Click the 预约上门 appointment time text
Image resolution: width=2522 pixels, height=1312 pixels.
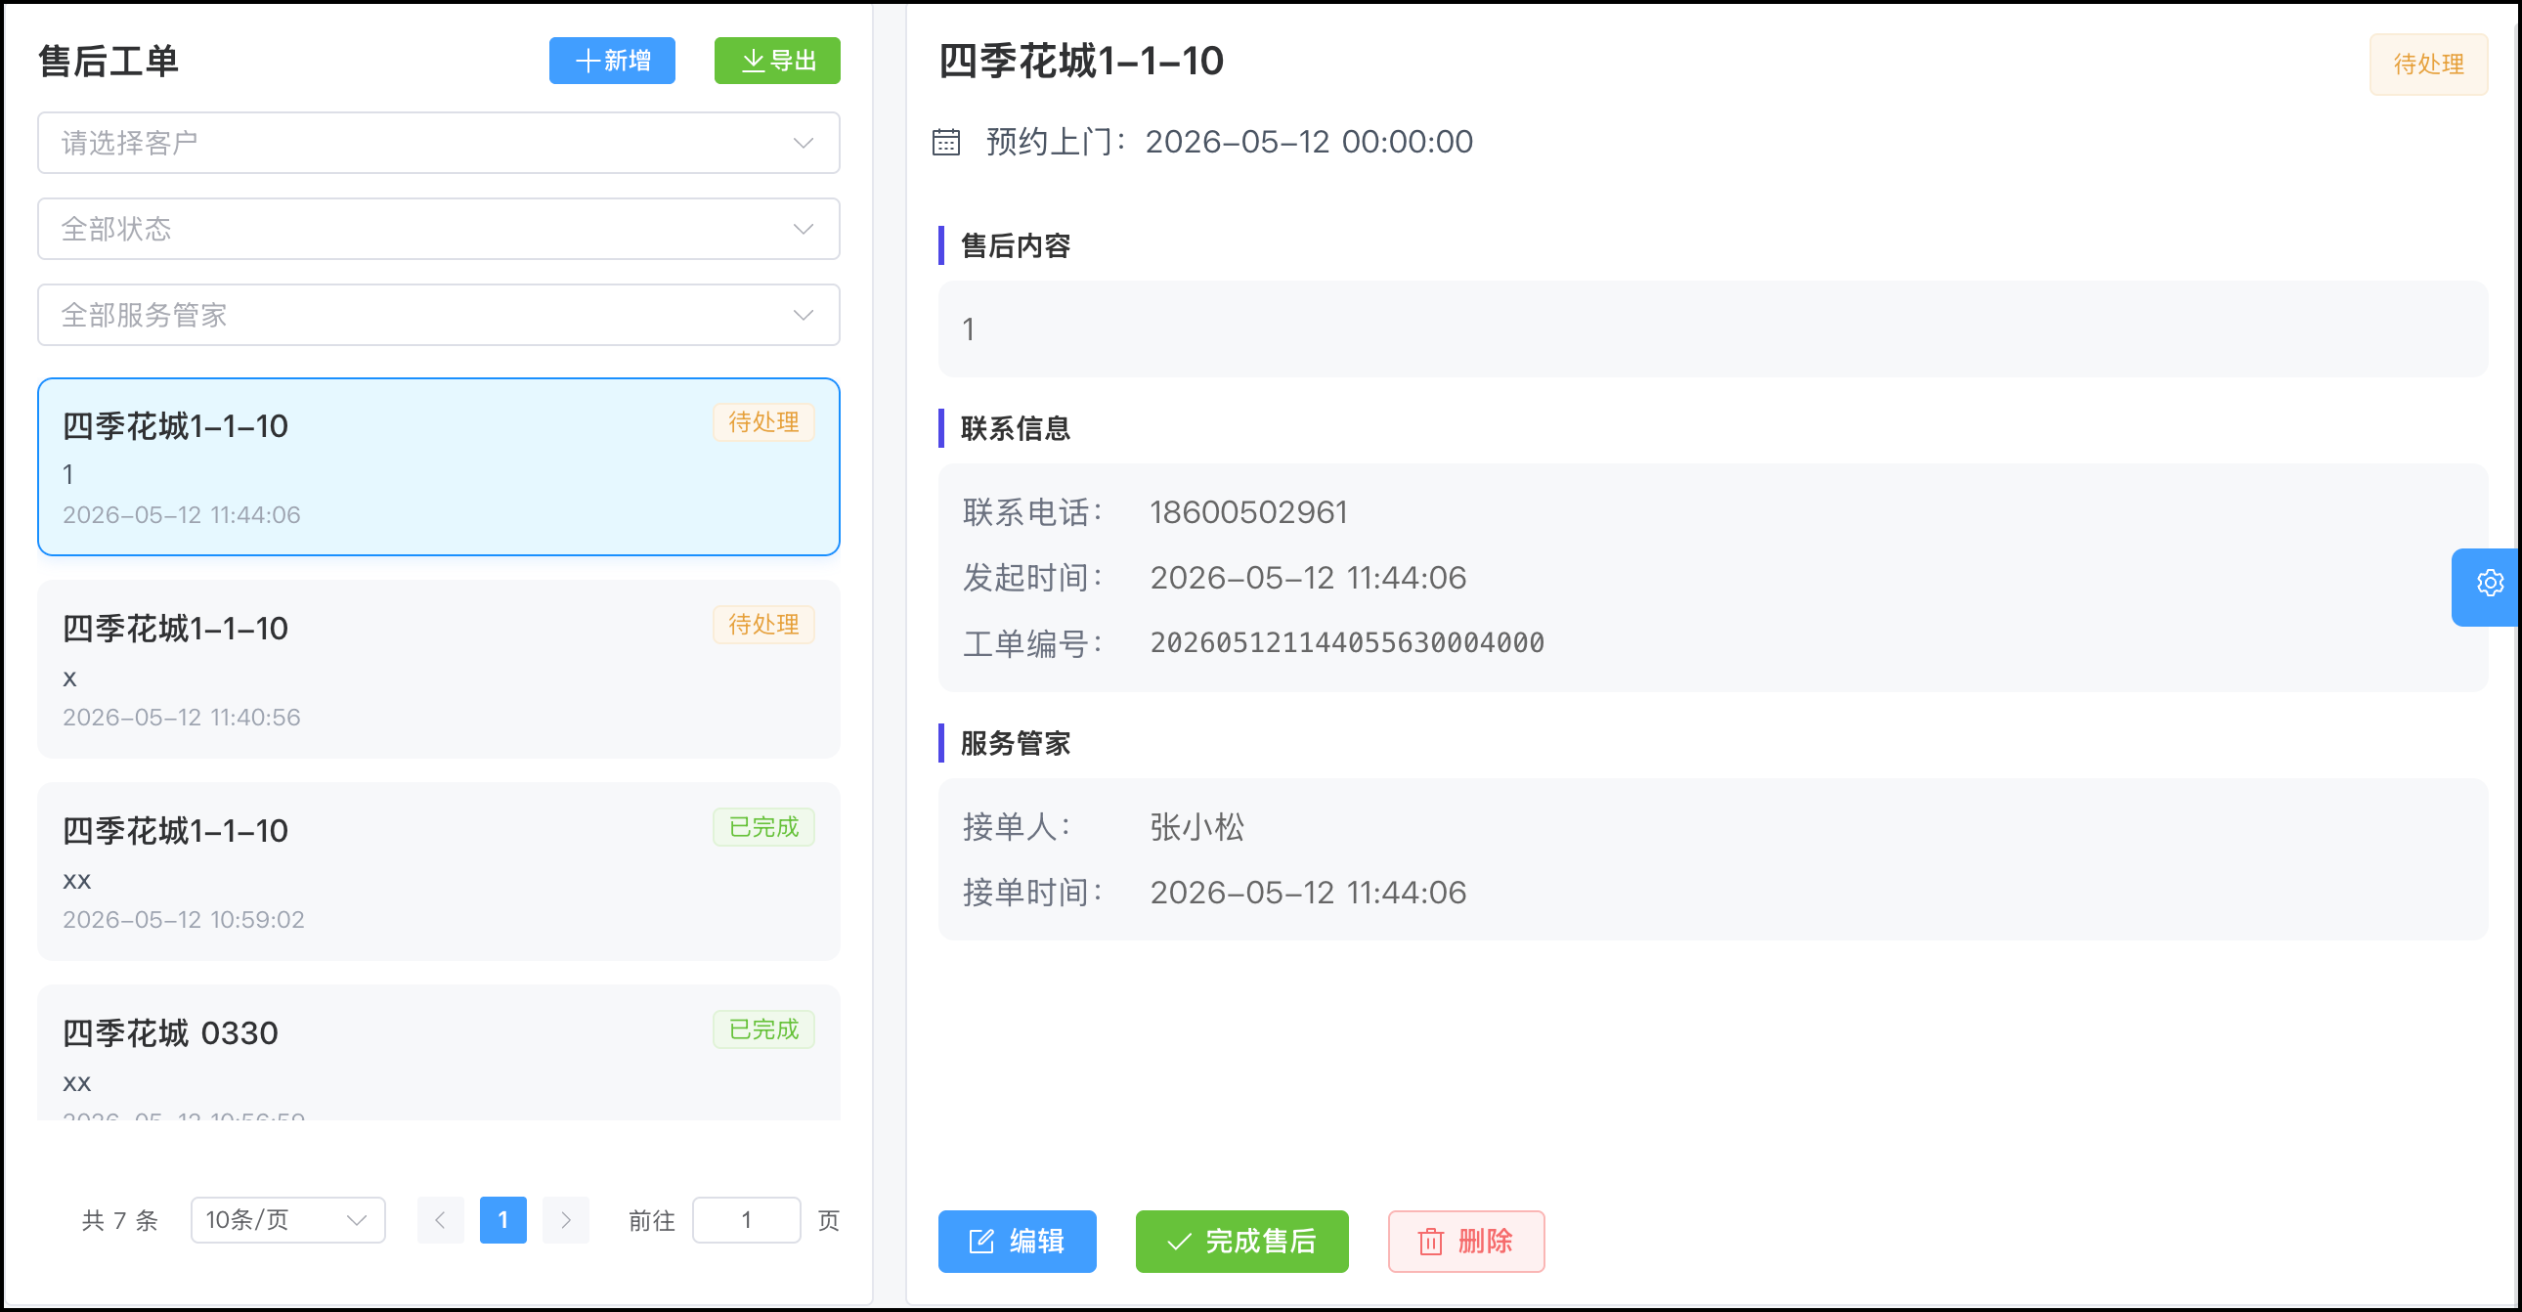tap(1229, 142)
